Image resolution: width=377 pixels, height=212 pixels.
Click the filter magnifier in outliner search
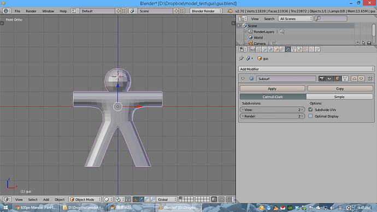318,19
